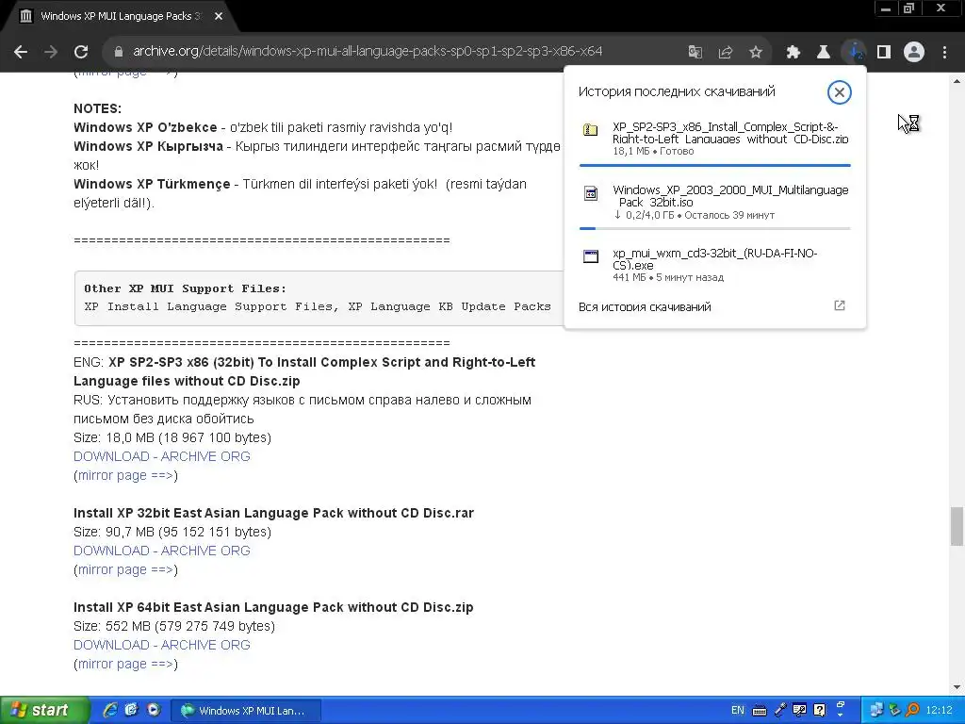Screen dimensions: 965x724
Task: Toggle the downloads toolbar icon
Action: [854, 52]
